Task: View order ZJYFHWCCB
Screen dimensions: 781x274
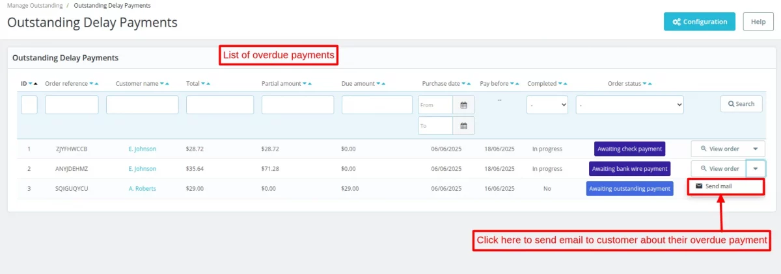Action: (719, 149)
